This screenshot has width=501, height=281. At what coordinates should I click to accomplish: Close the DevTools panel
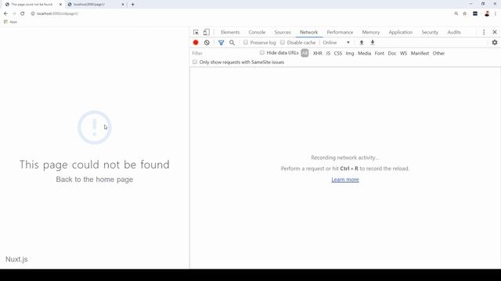pyautogui.click(x=495, y=32)
